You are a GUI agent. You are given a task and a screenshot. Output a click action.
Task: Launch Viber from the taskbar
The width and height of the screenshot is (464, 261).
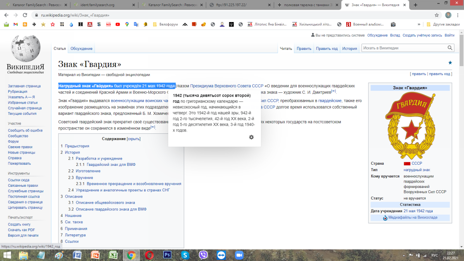[x=203, y=255]
